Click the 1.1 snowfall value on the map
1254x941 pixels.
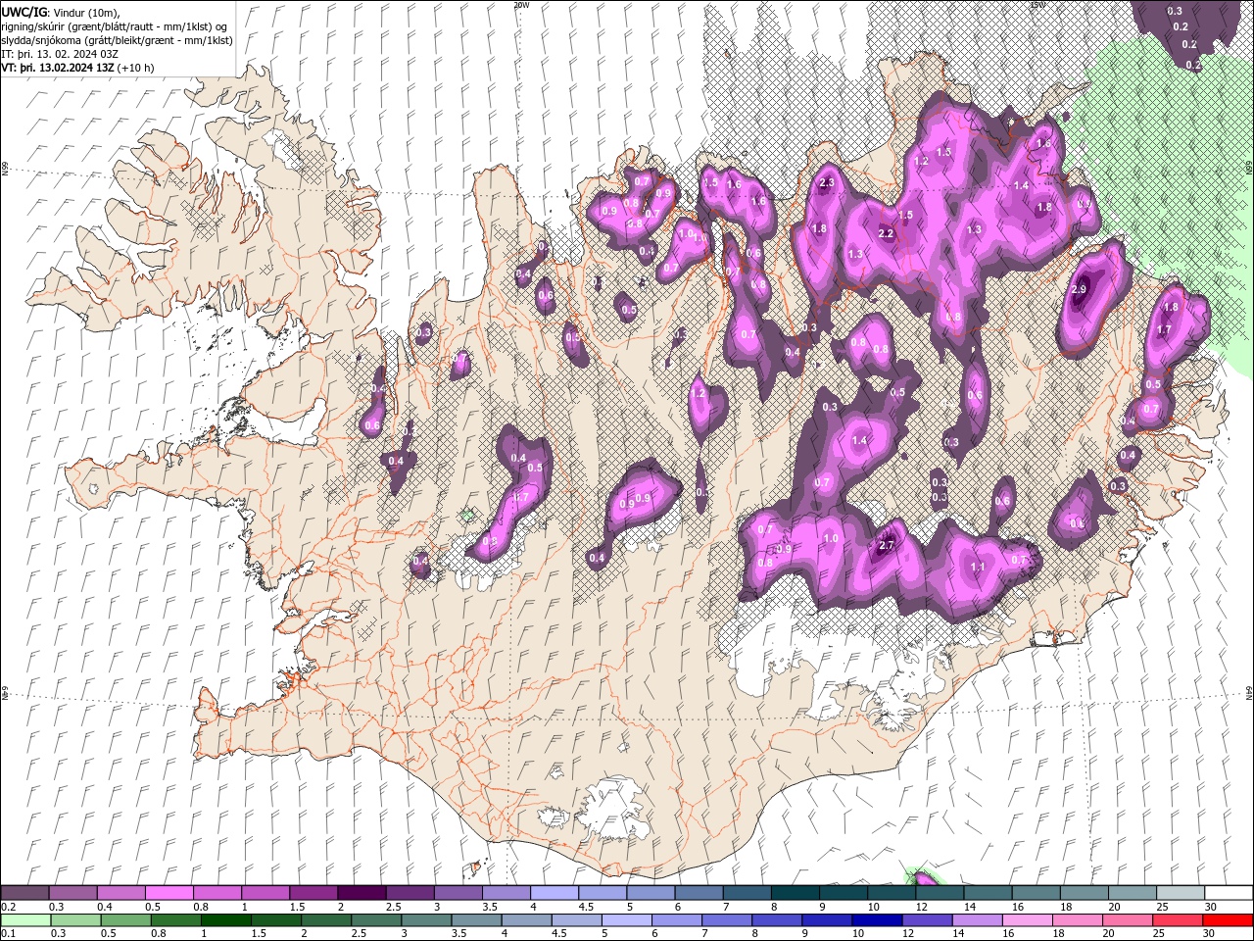point(977,567)
